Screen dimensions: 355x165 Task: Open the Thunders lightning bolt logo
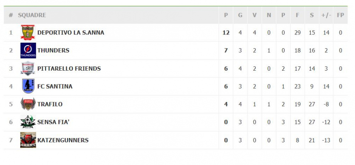point(28,50)
